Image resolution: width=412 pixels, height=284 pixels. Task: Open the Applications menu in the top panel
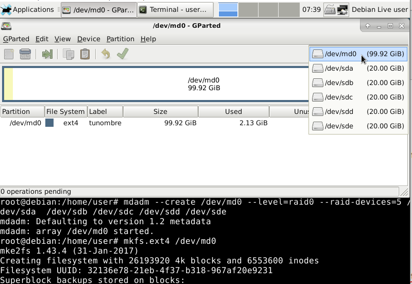tap(27, 10)
